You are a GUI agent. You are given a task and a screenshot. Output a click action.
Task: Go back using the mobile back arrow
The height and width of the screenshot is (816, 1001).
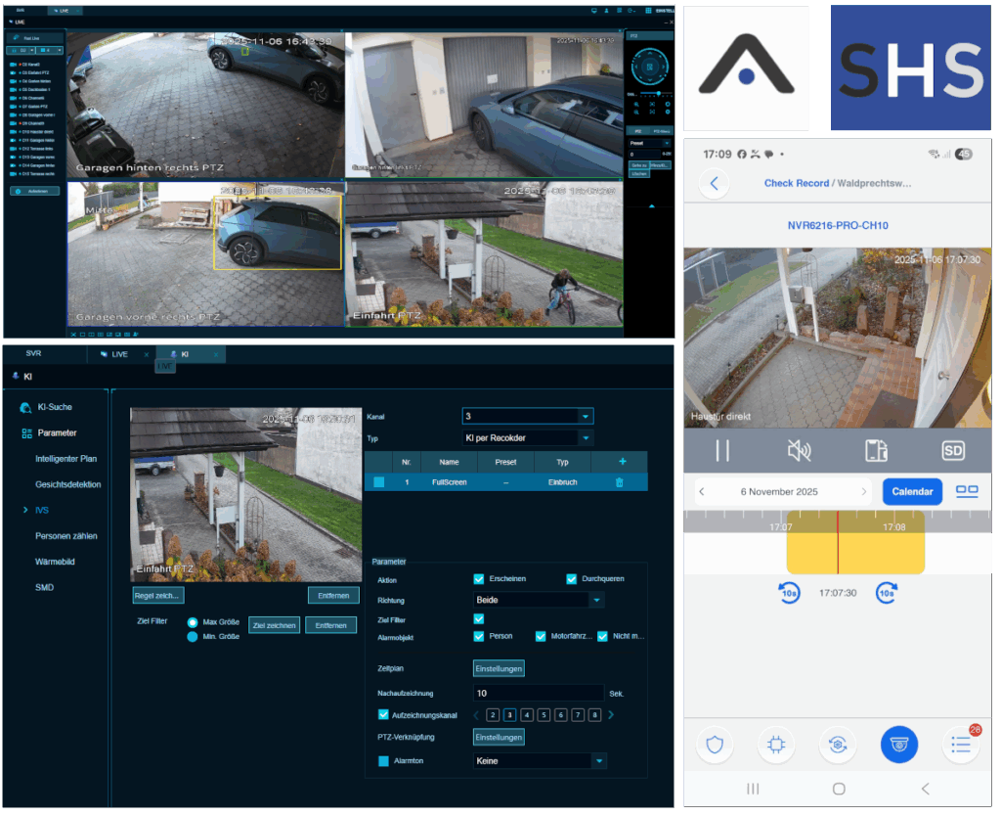[x=715, y=183]
